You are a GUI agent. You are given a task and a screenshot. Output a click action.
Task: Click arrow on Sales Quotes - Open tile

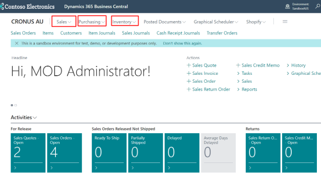click(15, 168)
